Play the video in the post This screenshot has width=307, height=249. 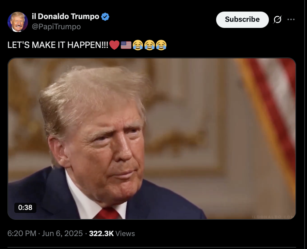tap(152, 138)
